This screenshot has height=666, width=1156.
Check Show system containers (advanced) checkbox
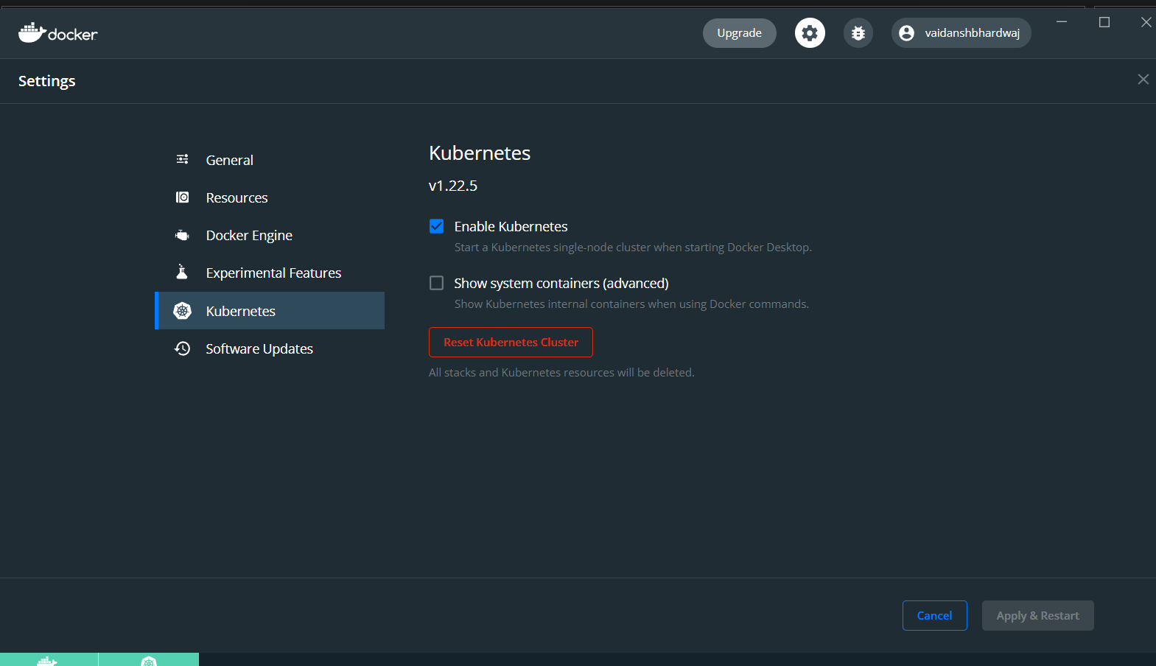[x=436, y=283]
